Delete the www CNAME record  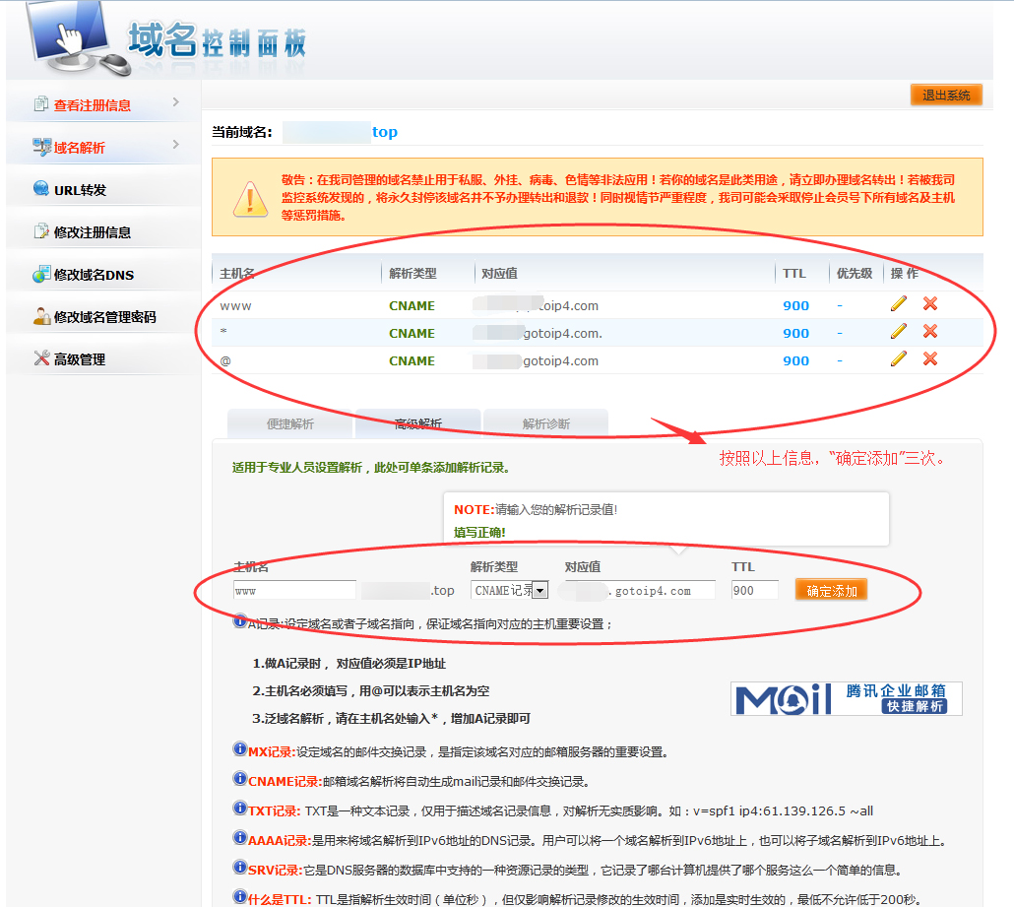pyautogui.click(x=930, y=304)
